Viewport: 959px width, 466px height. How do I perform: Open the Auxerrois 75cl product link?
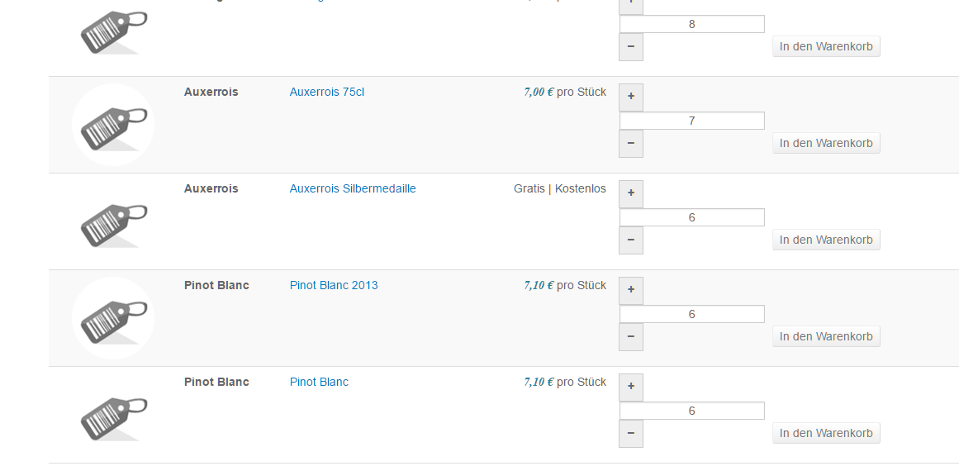pos(326,92)
